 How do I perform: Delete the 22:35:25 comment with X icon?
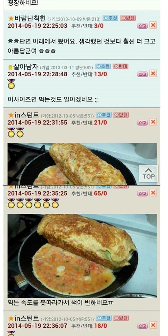click(153, 193)
